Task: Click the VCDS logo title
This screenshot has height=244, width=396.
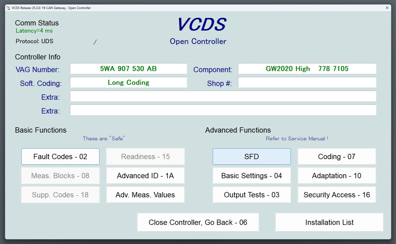Action: [x=202, y=24]
